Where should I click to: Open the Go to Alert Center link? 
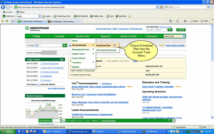tap(56, 88)
